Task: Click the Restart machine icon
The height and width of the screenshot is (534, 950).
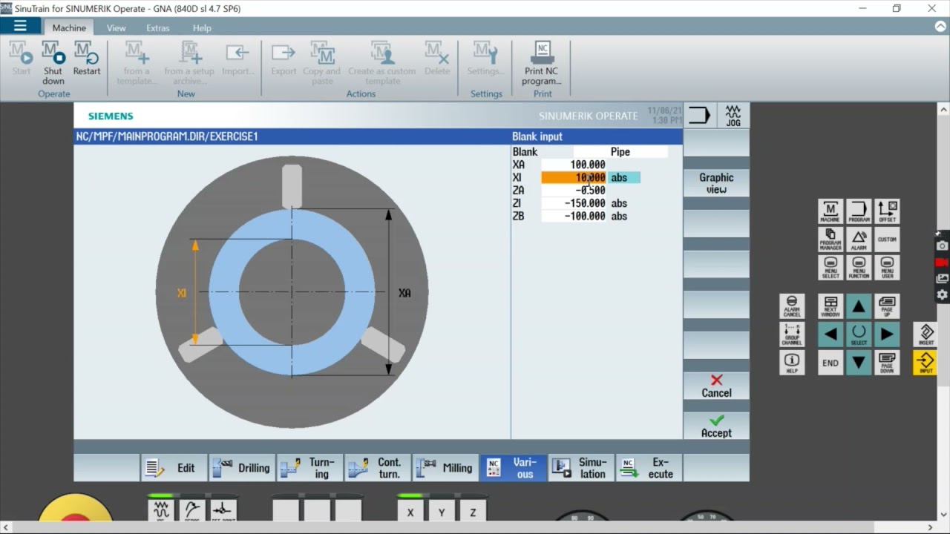Action: (x=87, y=53)
